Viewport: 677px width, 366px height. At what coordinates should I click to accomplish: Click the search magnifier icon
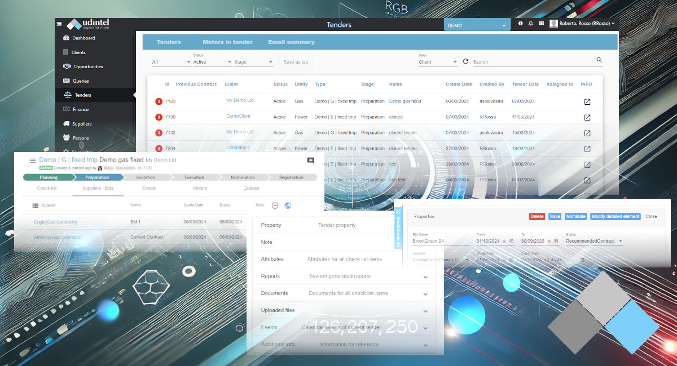point(599,60)
